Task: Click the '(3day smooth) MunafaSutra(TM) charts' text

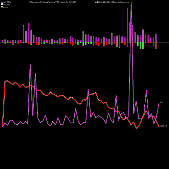Action: tap(47, 2)
